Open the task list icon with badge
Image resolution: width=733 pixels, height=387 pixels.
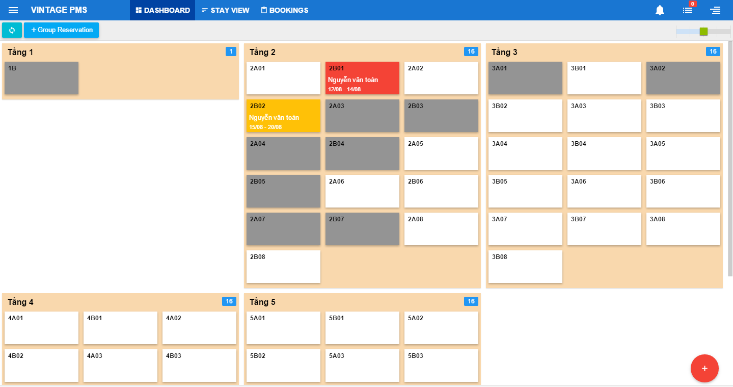click(x=688, y=10)
